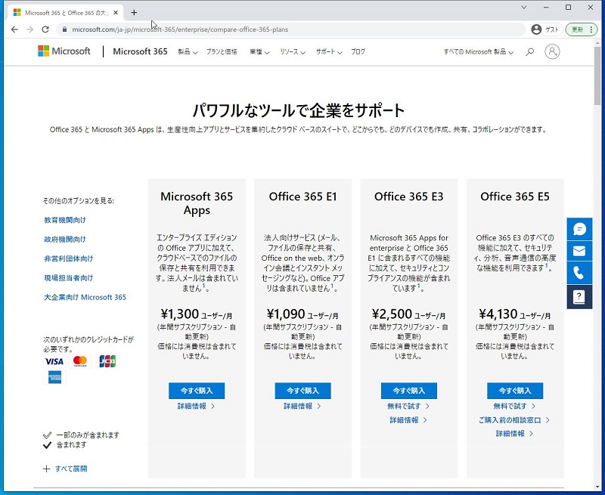Image resolution: width=605 pixels, height=495 pixels.
Task: Expand the リソース dropdown menu
Action: [293, 51]
